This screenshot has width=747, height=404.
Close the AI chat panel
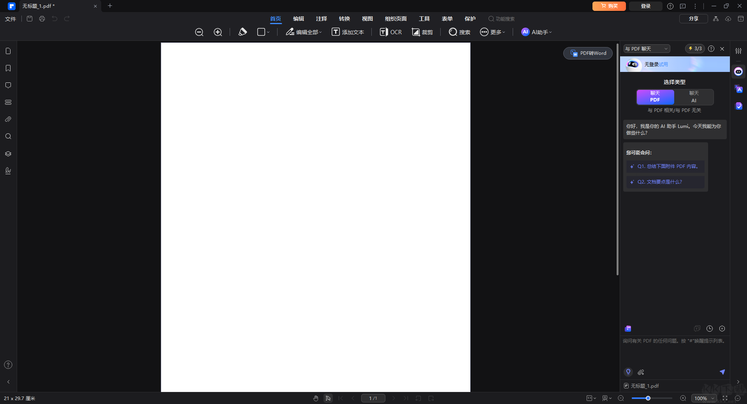coord(722,49)
